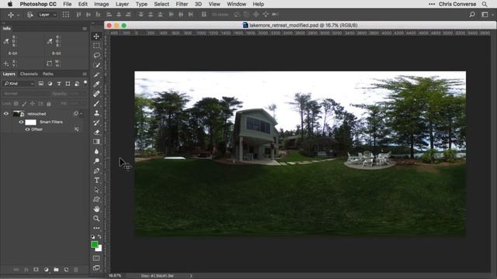
Task: Change the screen mode
Action: pos(96,268)
